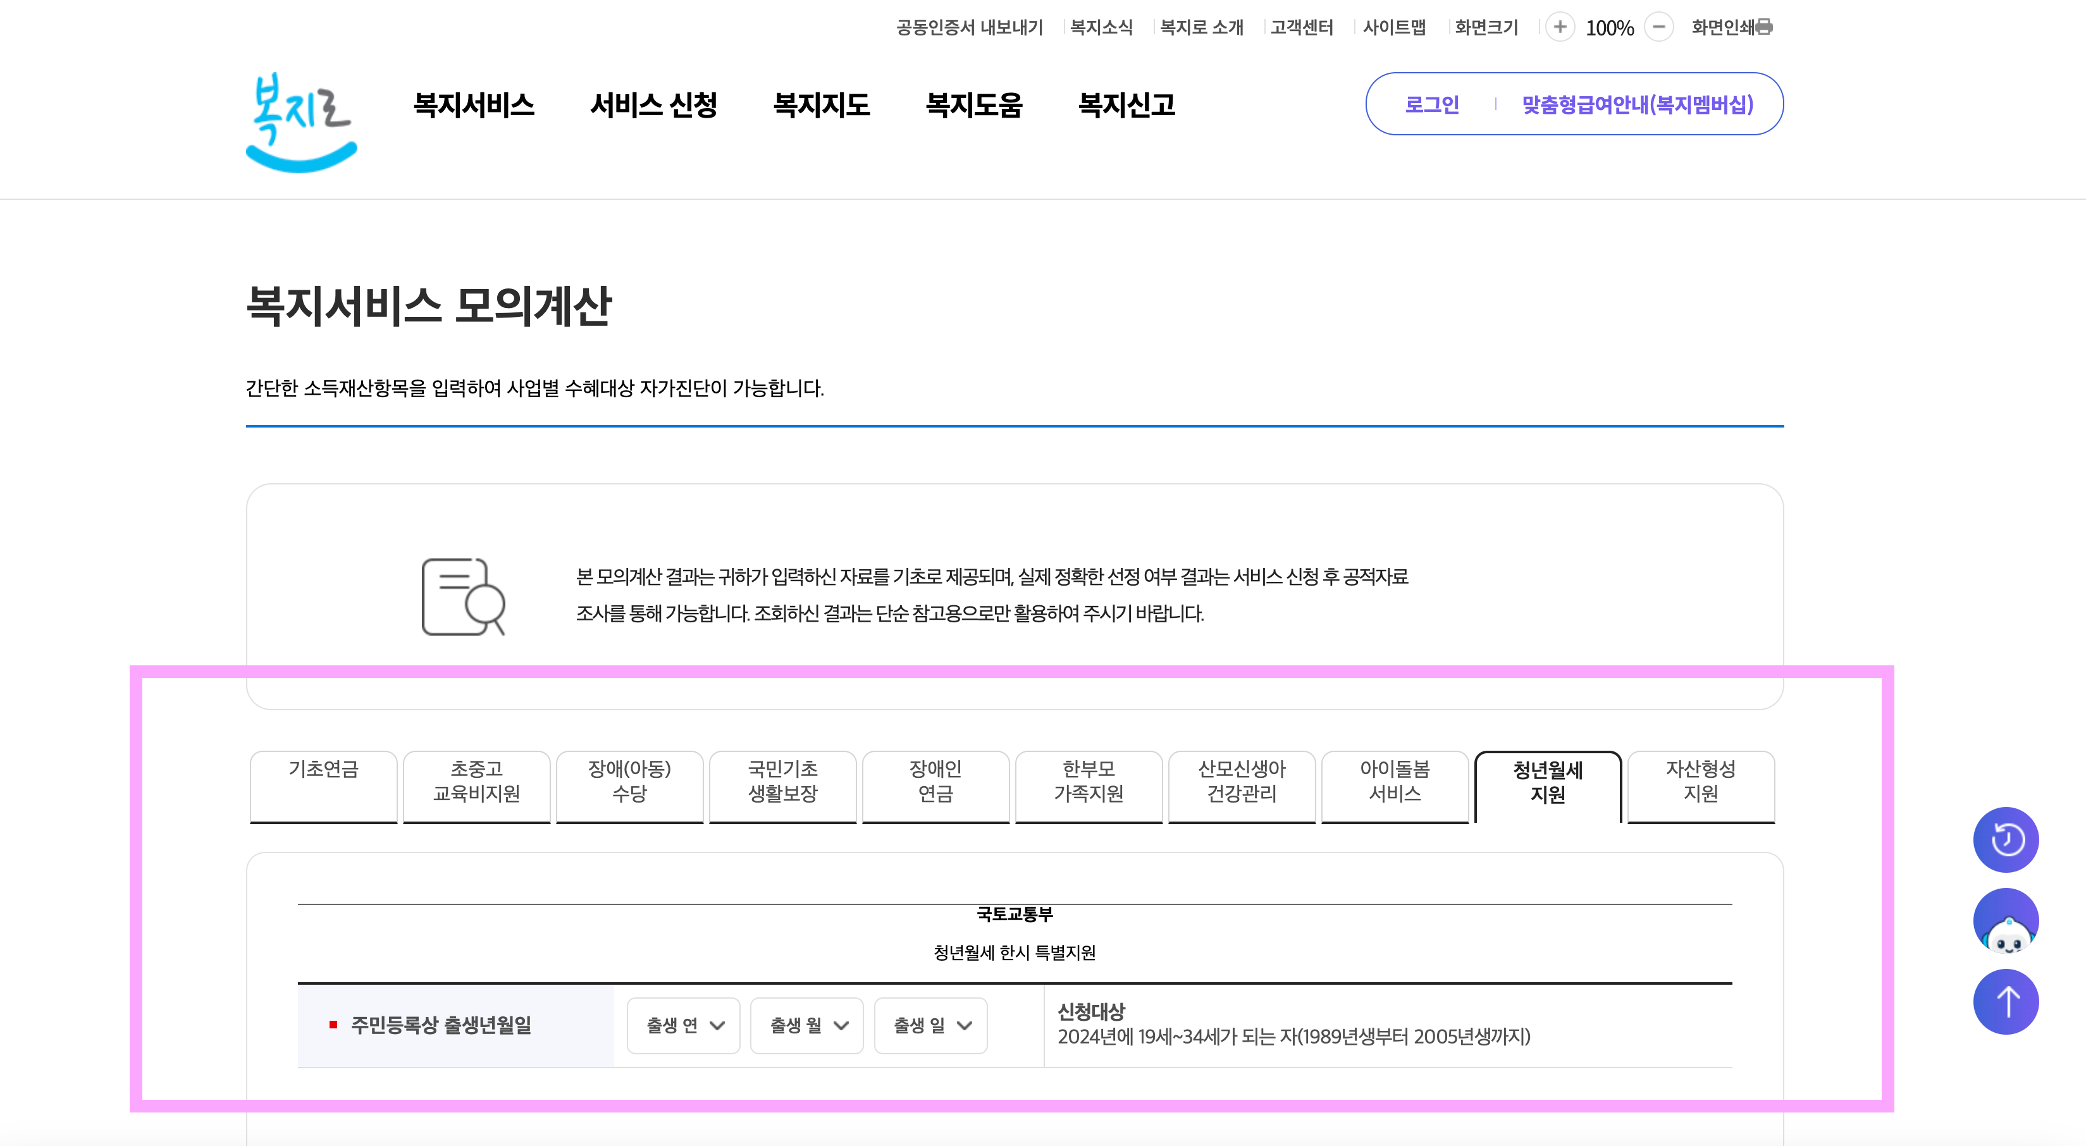Go to 복지소식 link
The width and height of the screenshot is (2086, 1146).
tap(1101, 27)
